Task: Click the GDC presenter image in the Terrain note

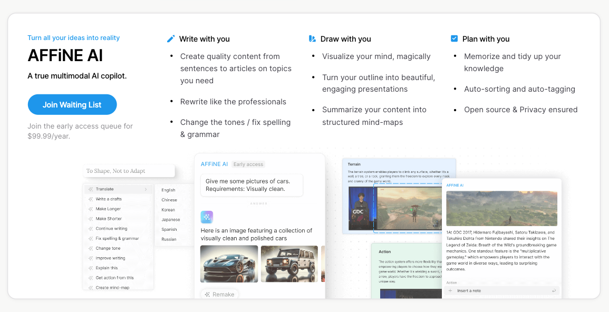Action: point(362,208)
